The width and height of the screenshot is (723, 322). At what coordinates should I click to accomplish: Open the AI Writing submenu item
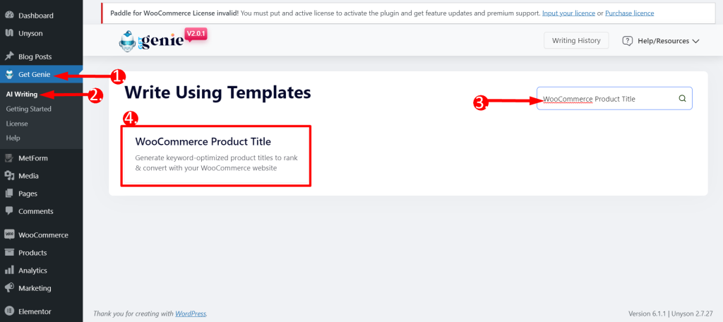tap(22, 94)
